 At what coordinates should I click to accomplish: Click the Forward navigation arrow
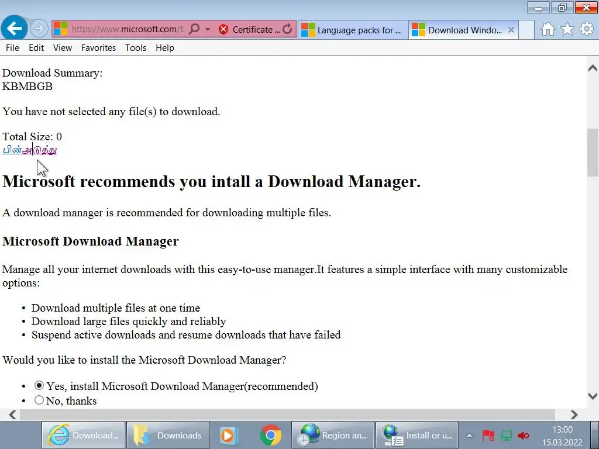(x=39, y=29)
